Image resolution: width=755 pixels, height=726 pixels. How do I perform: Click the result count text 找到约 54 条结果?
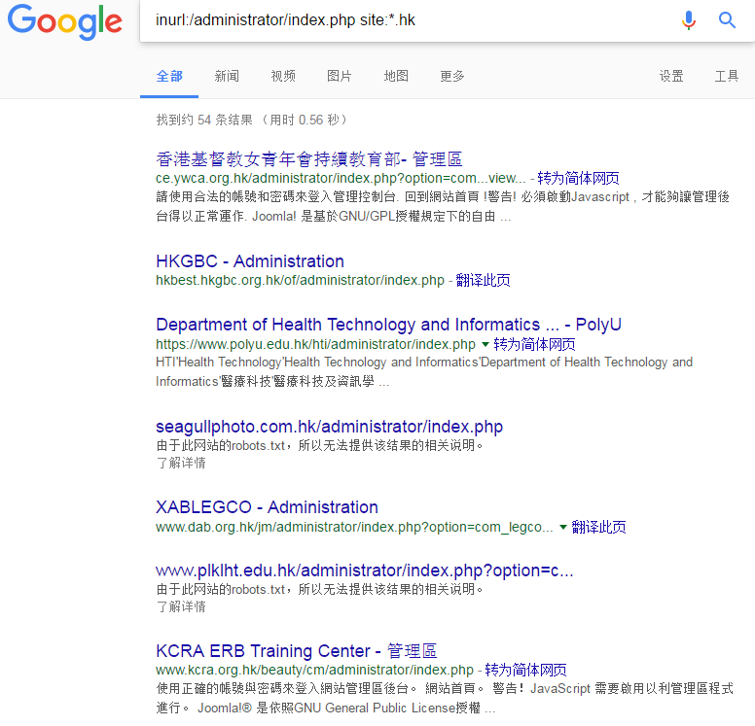[x=204, y=120]
